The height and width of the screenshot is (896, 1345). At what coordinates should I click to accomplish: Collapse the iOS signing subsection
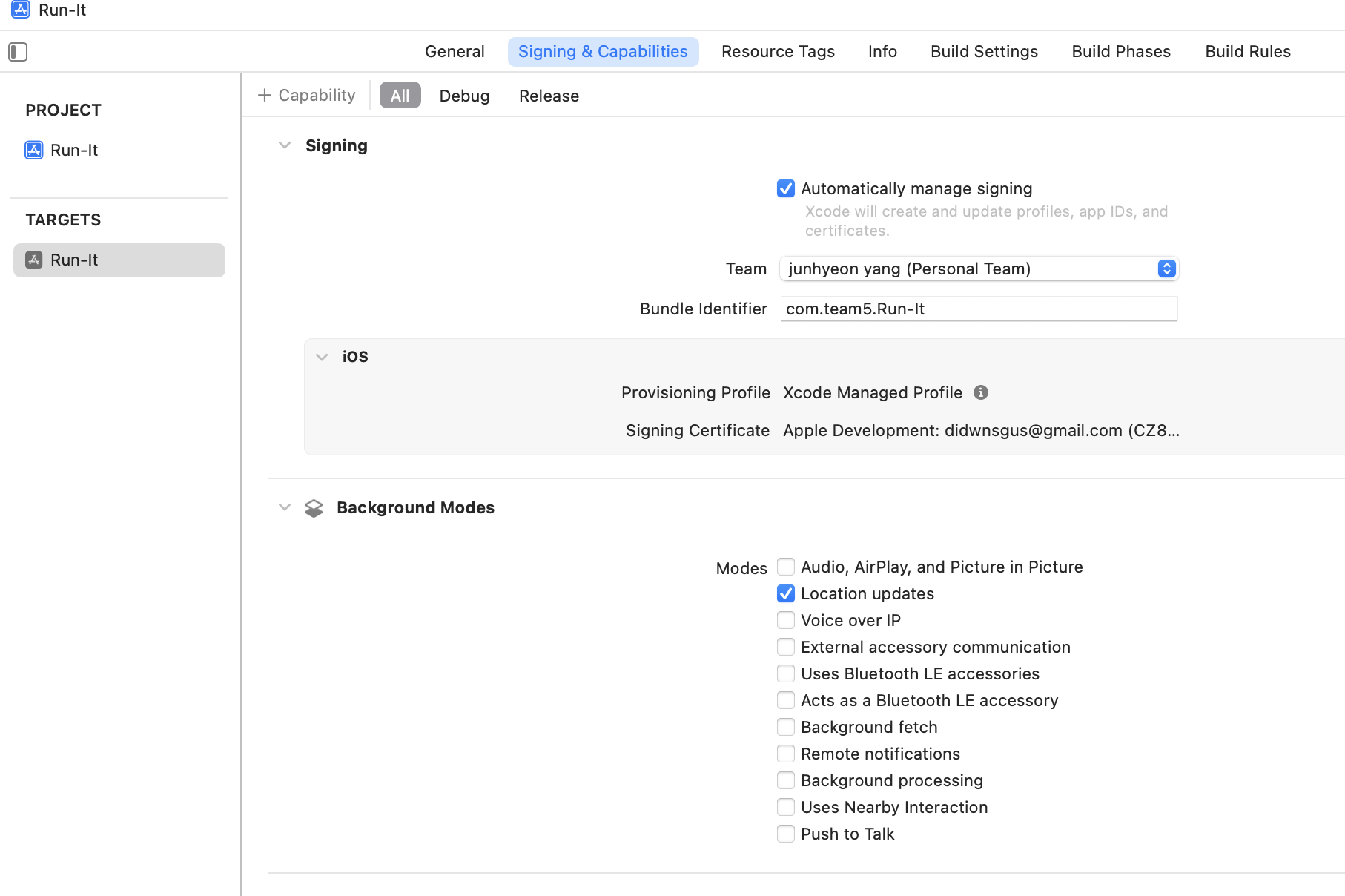pos(322,357)
